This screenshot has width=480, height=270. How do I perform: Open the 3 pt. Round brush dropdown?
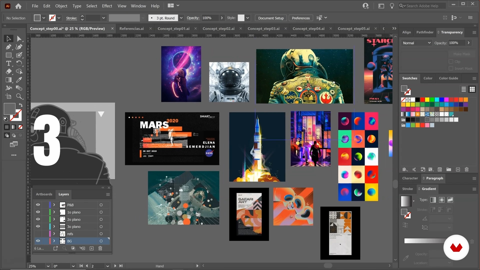[181, 18]
